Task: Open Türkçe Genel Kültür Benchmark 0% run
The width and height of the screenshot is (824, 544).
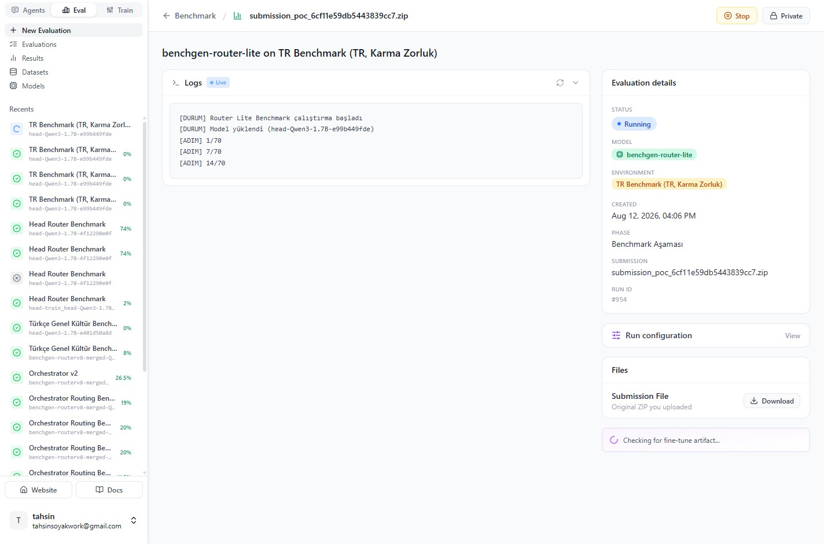Action: click(73, 327)
